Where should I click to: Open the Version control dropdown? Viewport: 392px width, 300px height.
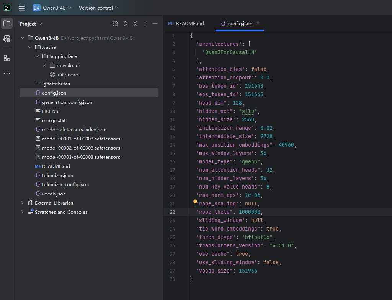[98, 8]
